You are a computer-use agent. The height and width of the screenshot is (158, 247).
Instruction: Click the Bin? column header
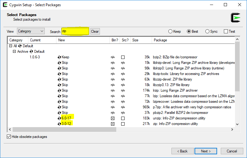[115, 40]
